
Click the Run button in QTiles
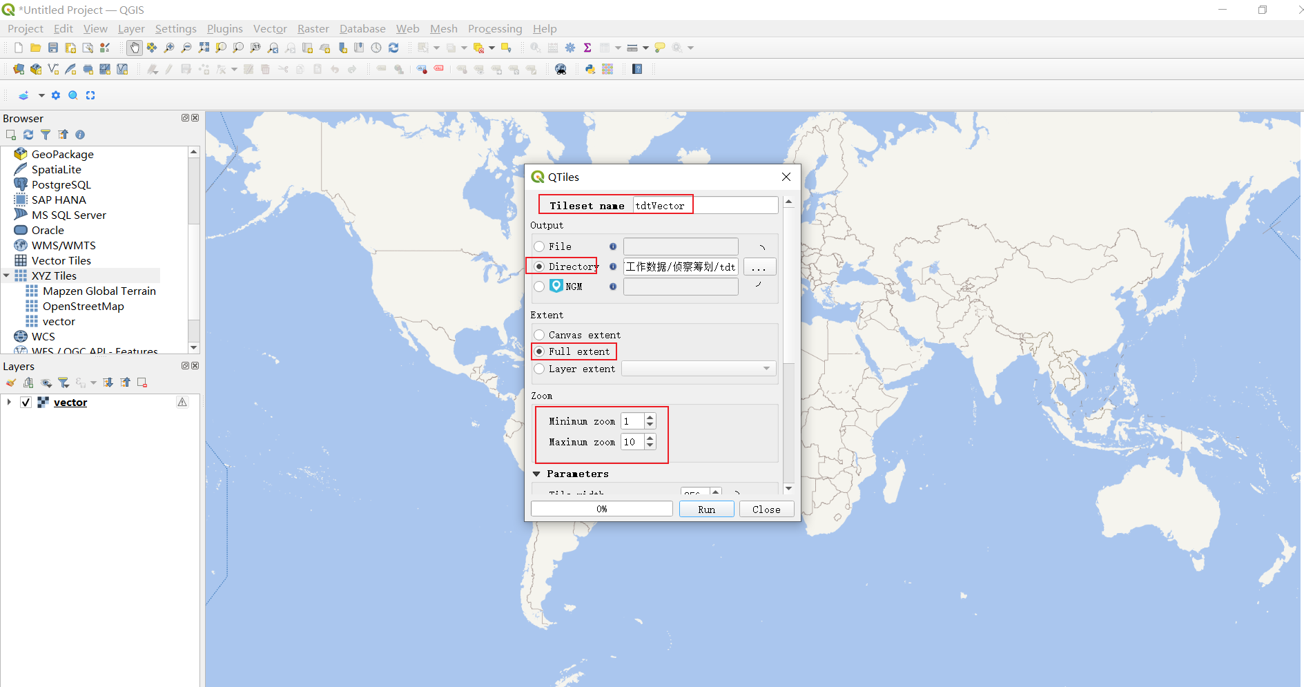(706, 509)
